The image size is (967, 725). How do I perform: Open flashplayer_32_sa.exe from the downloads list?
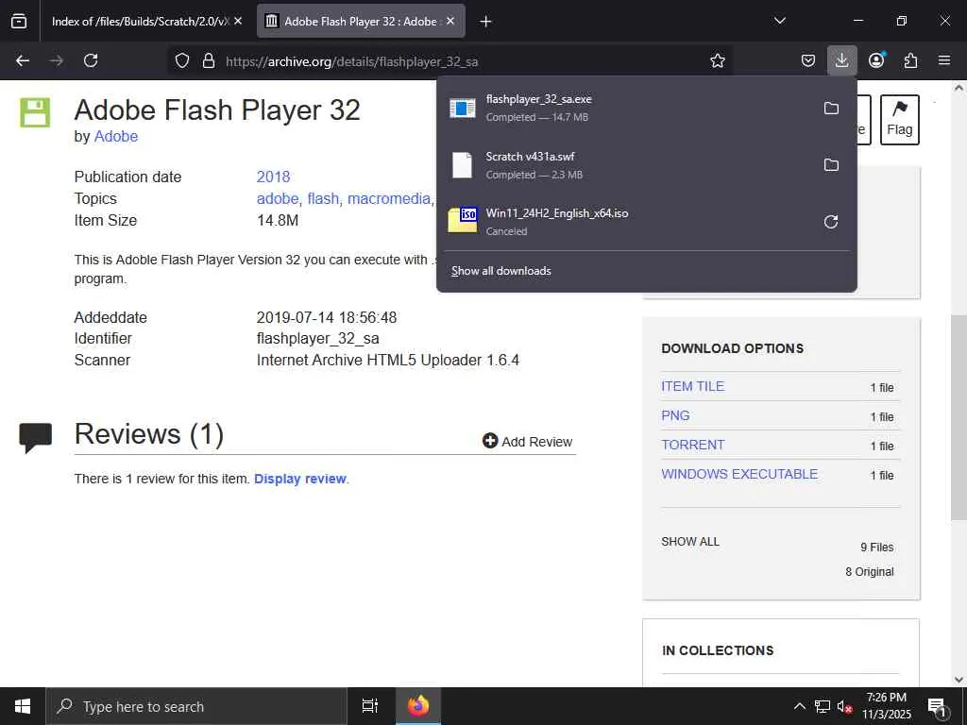[x=628, y=108]
